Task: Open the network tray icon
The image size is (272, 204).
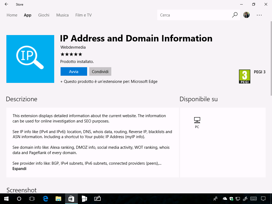Action: [238, 199]
